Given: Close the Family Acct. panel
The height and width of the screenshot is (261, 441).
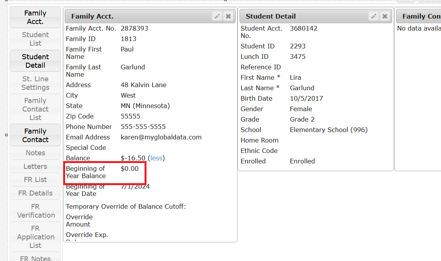Looking at the screenshot, I should coord(228,16).
